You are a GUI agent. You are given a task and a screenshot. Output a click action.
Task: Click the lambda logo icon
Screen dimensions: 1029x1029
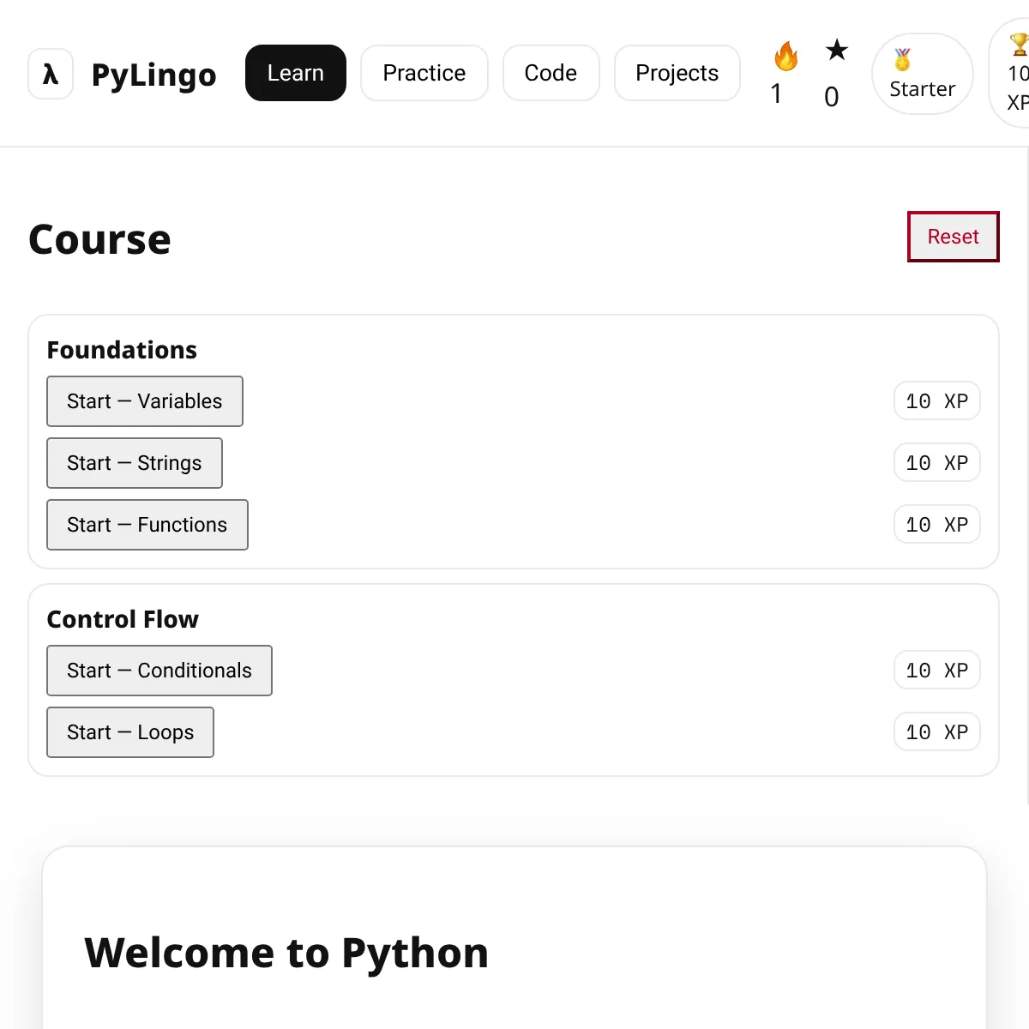[x=51, y=74]
